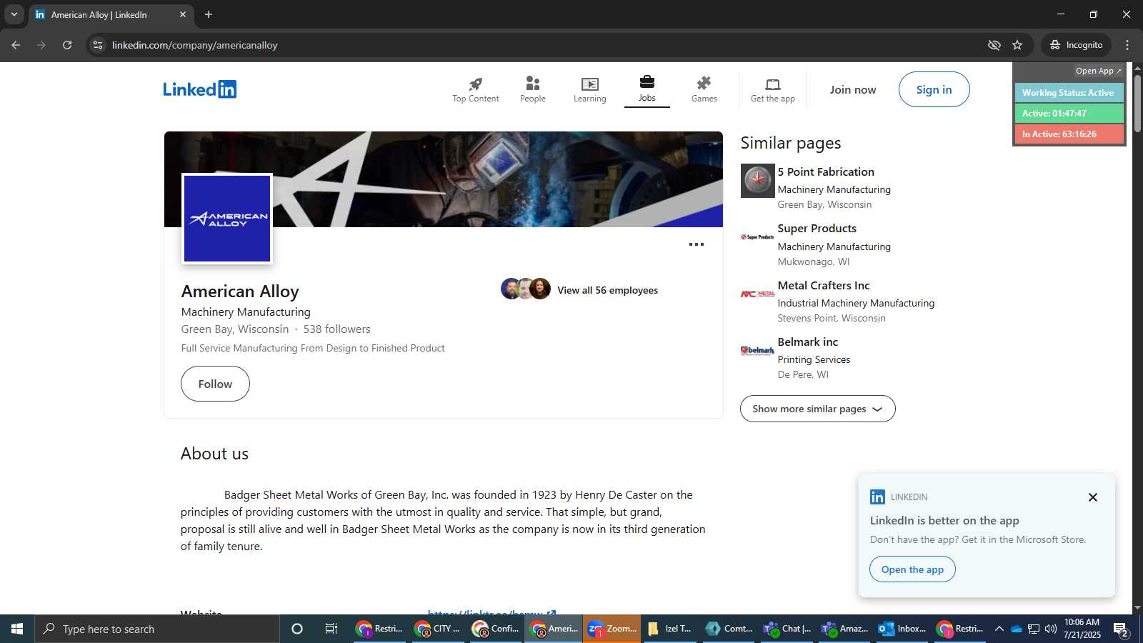Select the American Alloy LinkedIn tab
The image size is (1143, 643).
click(x=111, y=15)
